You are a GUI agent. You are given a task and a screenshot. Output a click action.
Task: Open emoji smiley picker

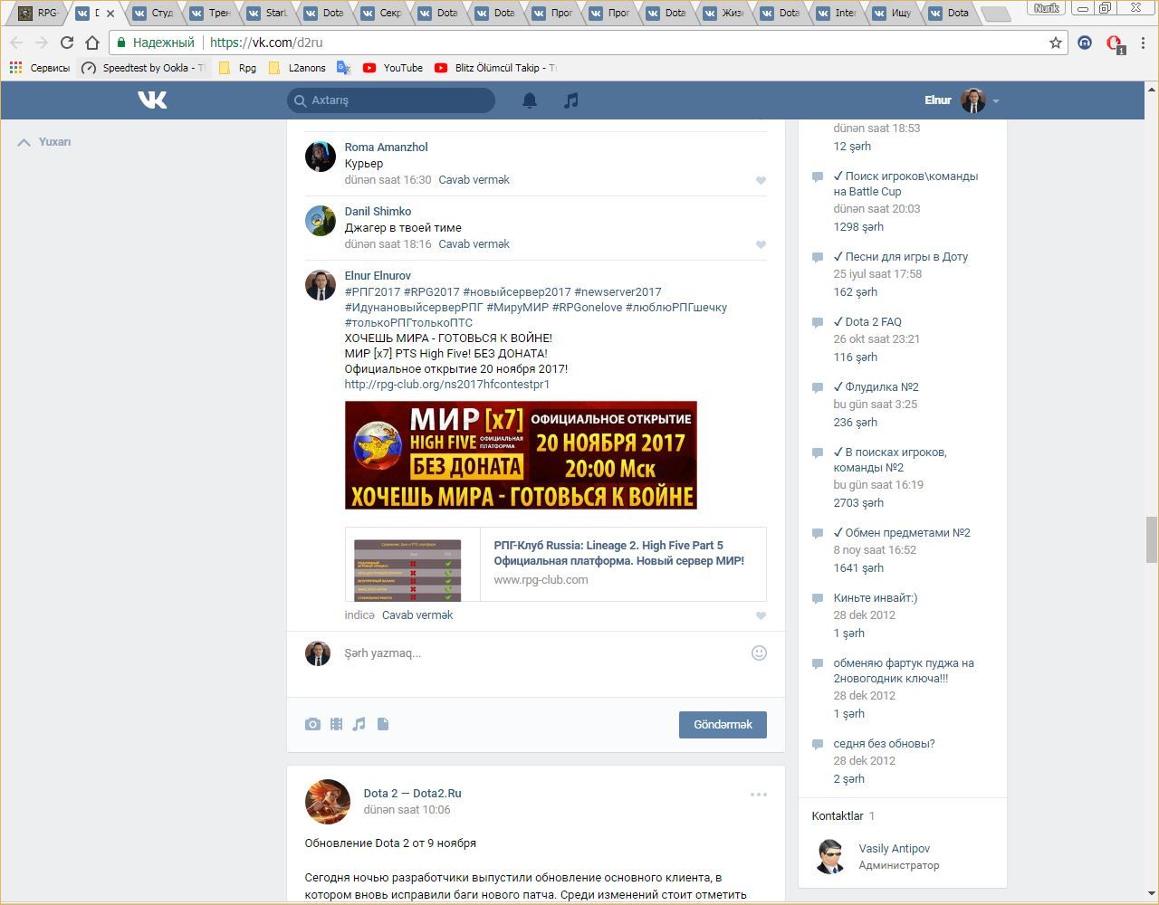coord(759,653)
